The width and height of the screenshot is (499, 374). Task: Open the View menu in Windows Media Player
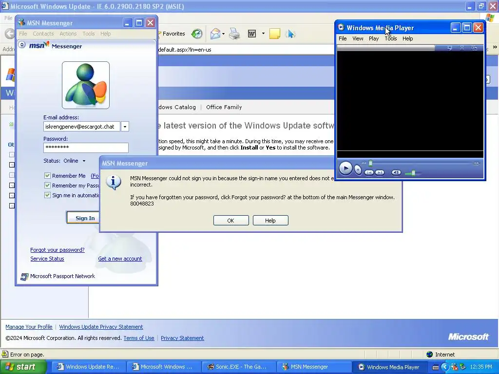click(358, 38)
